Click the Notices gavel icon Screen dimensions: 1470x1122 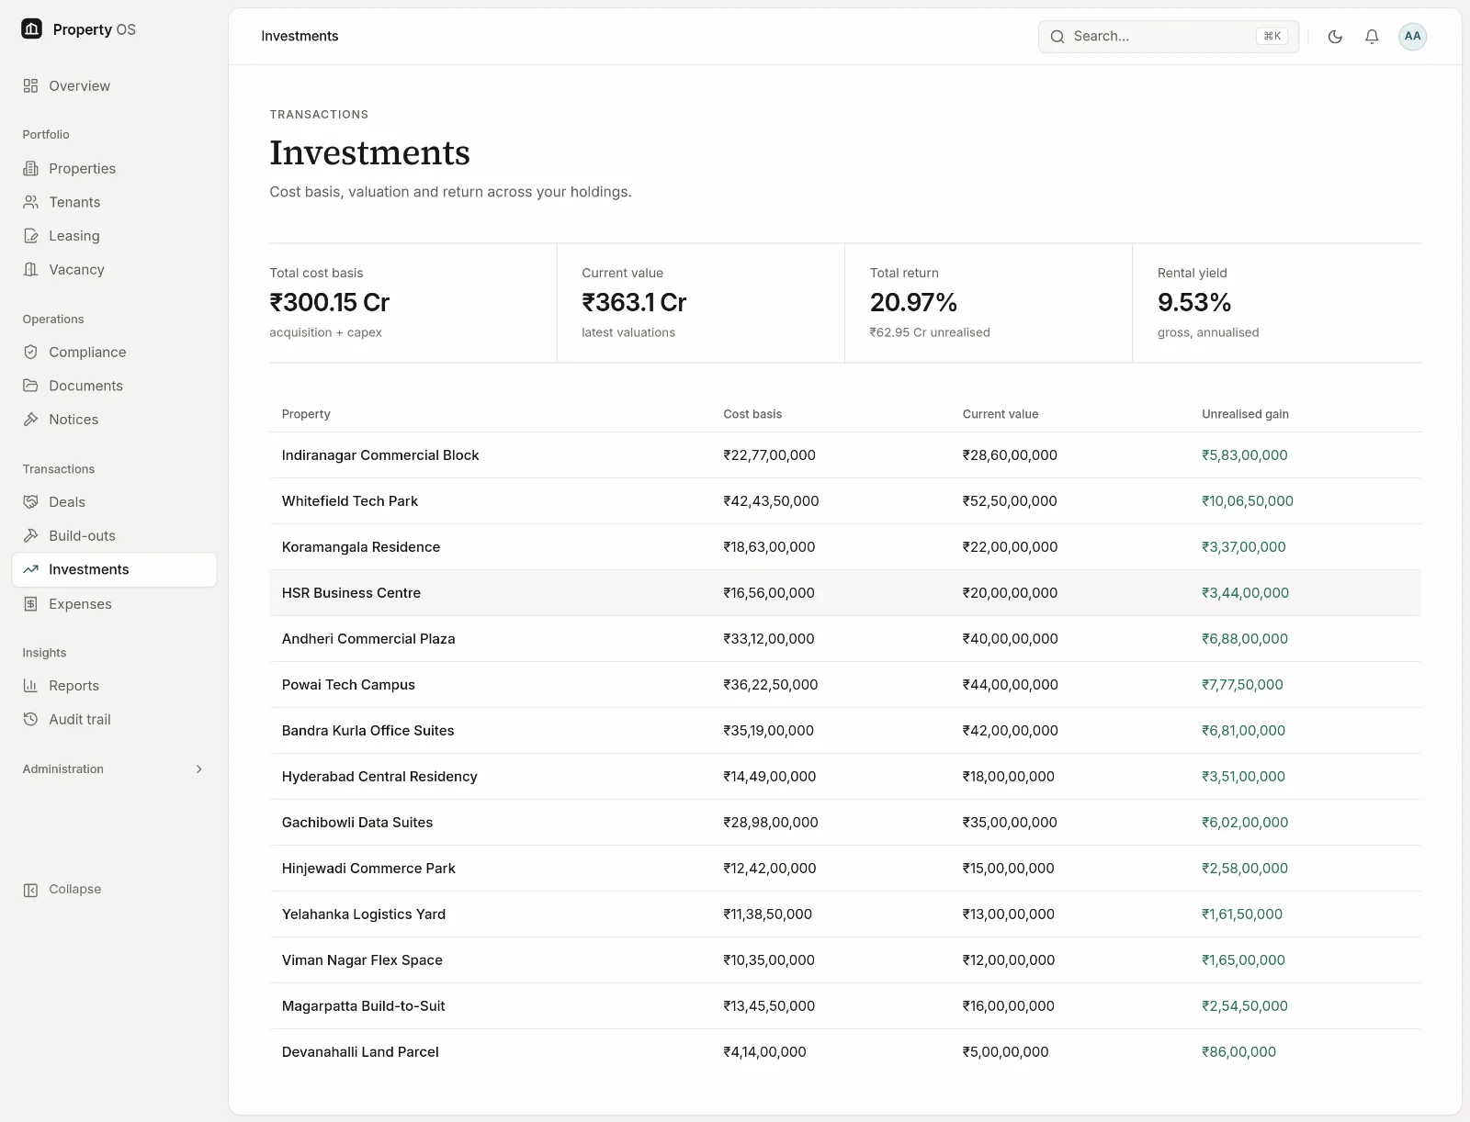[30, 420]
